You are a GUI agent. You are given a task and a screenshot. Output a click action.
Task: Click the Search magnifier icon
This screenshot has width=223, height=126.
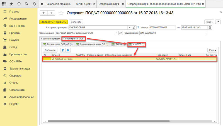tap(26, 4)
